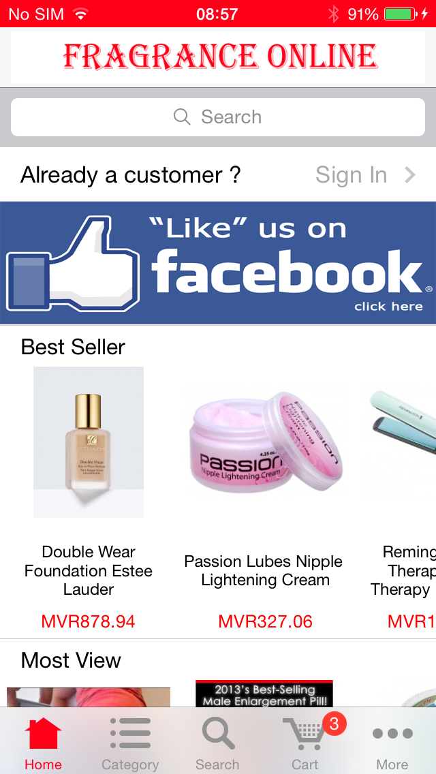Screen dimensions: 436x774
Task: Open the Category list icon
Action: [x=130, y=734]
